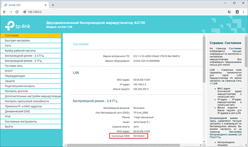Open Беспроводной режим - 5 ГГц menu
This screenshot has height=147, width=248.
[30, 61]
